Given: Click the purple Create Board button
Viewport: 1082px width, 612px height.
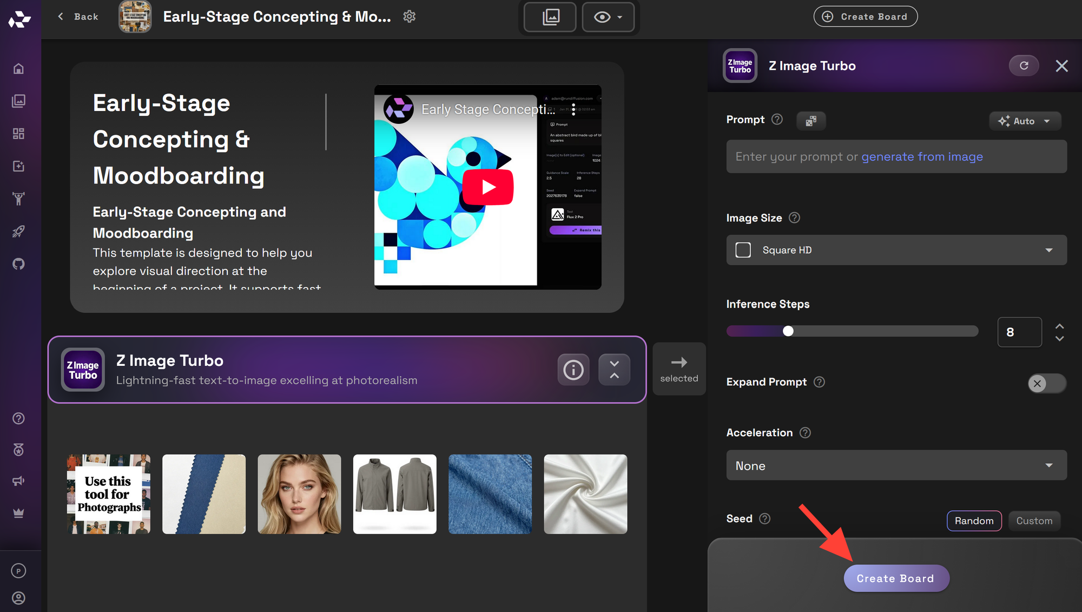Looking at the screenshot, I should click(x=896, y=578).
